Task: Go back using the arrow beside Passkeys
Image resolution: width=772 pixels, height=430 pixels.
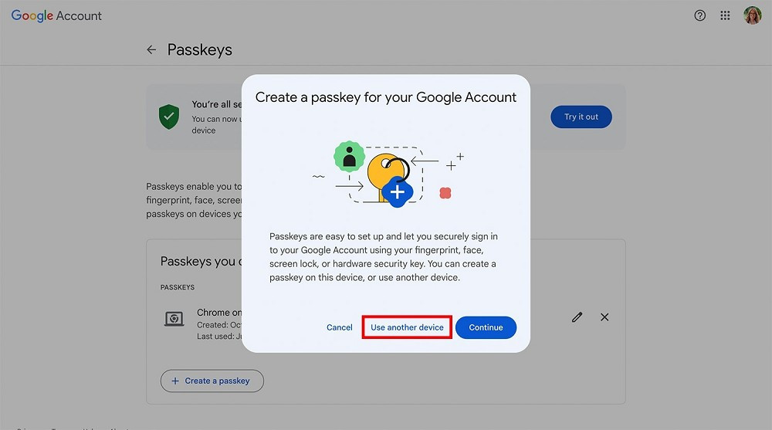Action: click(151, 50)
